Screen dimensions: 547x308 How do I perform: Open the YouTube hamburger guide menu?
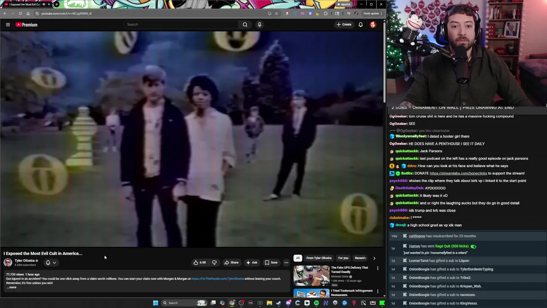[8, 24]
